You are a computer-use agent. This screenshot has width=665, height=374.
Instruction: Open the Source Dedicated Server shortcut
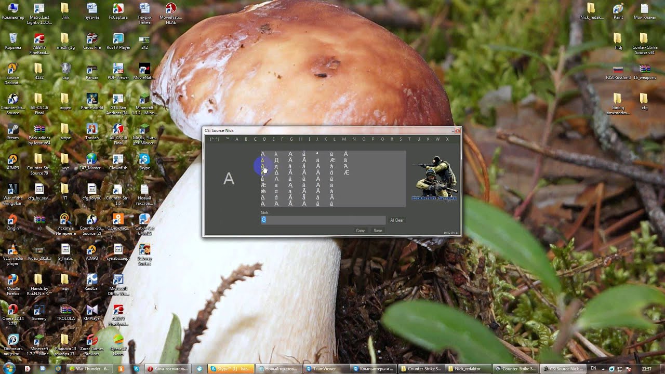(13, 74)
